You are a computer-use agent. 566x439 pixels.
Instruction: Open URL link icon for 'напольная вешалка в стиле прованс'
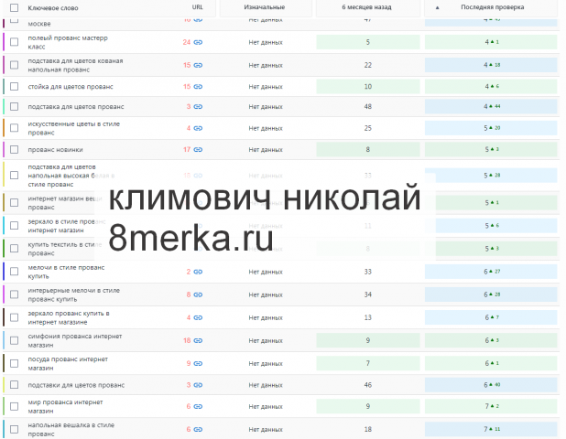(198, 430)
